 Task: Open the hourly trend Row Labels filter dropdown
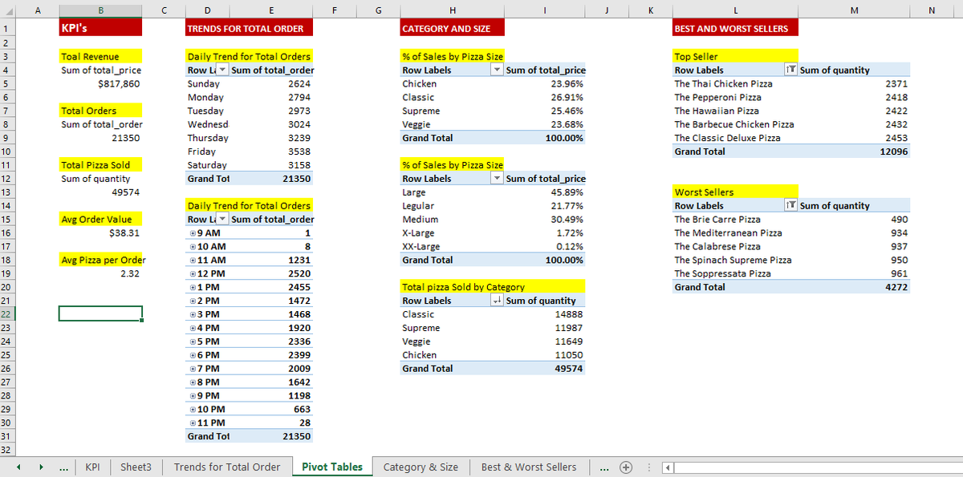(x=223, y=220)
